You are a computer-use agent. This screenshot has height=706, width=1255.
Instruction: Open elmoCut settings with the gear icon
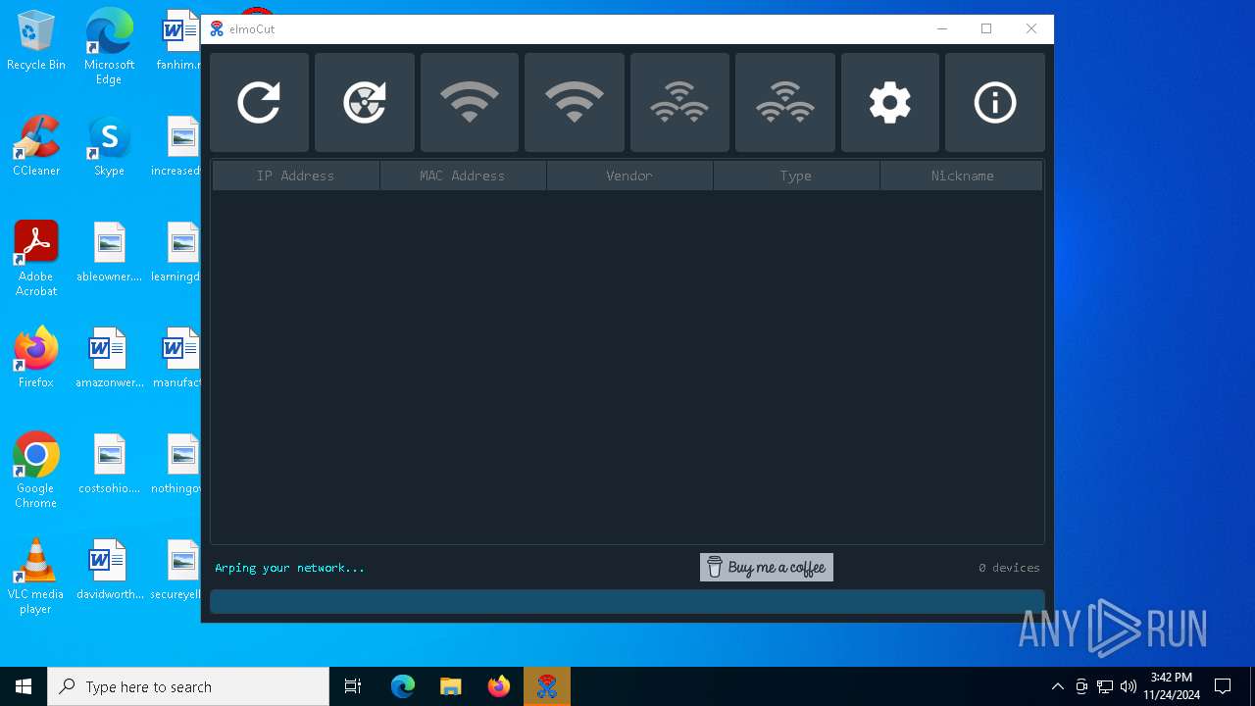(x=890, y=102)
